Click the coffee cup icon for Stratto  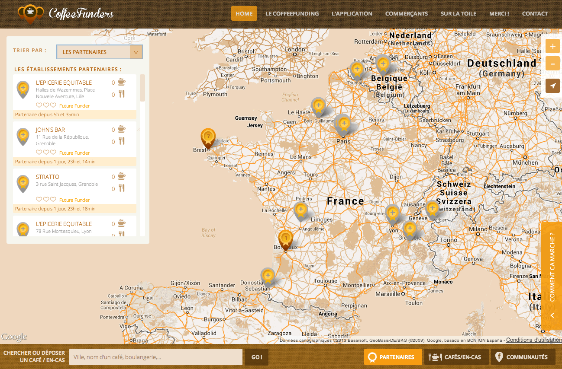(121, 176)
